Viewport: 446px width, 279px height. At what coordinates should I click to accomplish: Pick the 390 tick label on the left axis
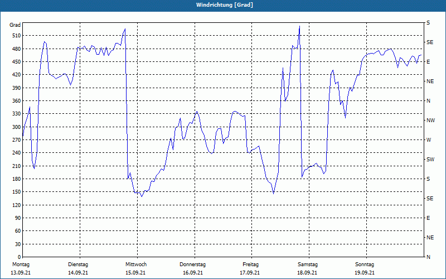[17, 88]
